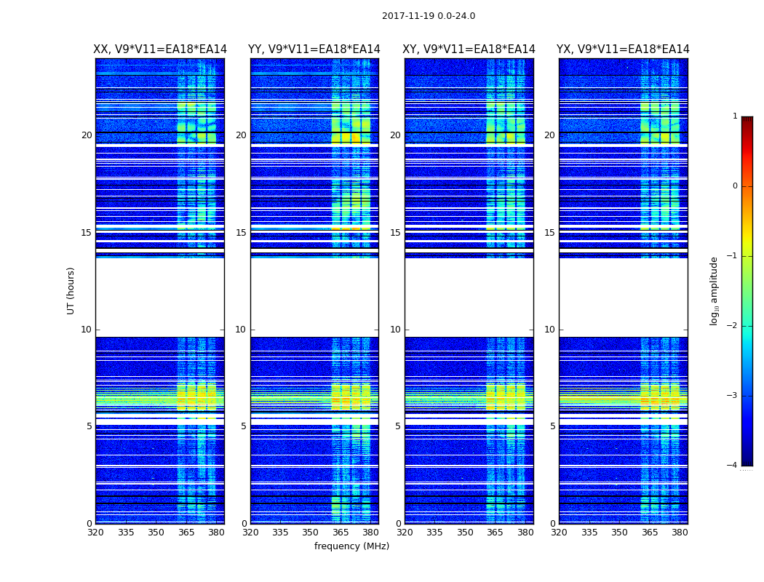This screenshot has height=582, width=764.
Task: Click the colorbar tick label 0
Action: (735, 186)
